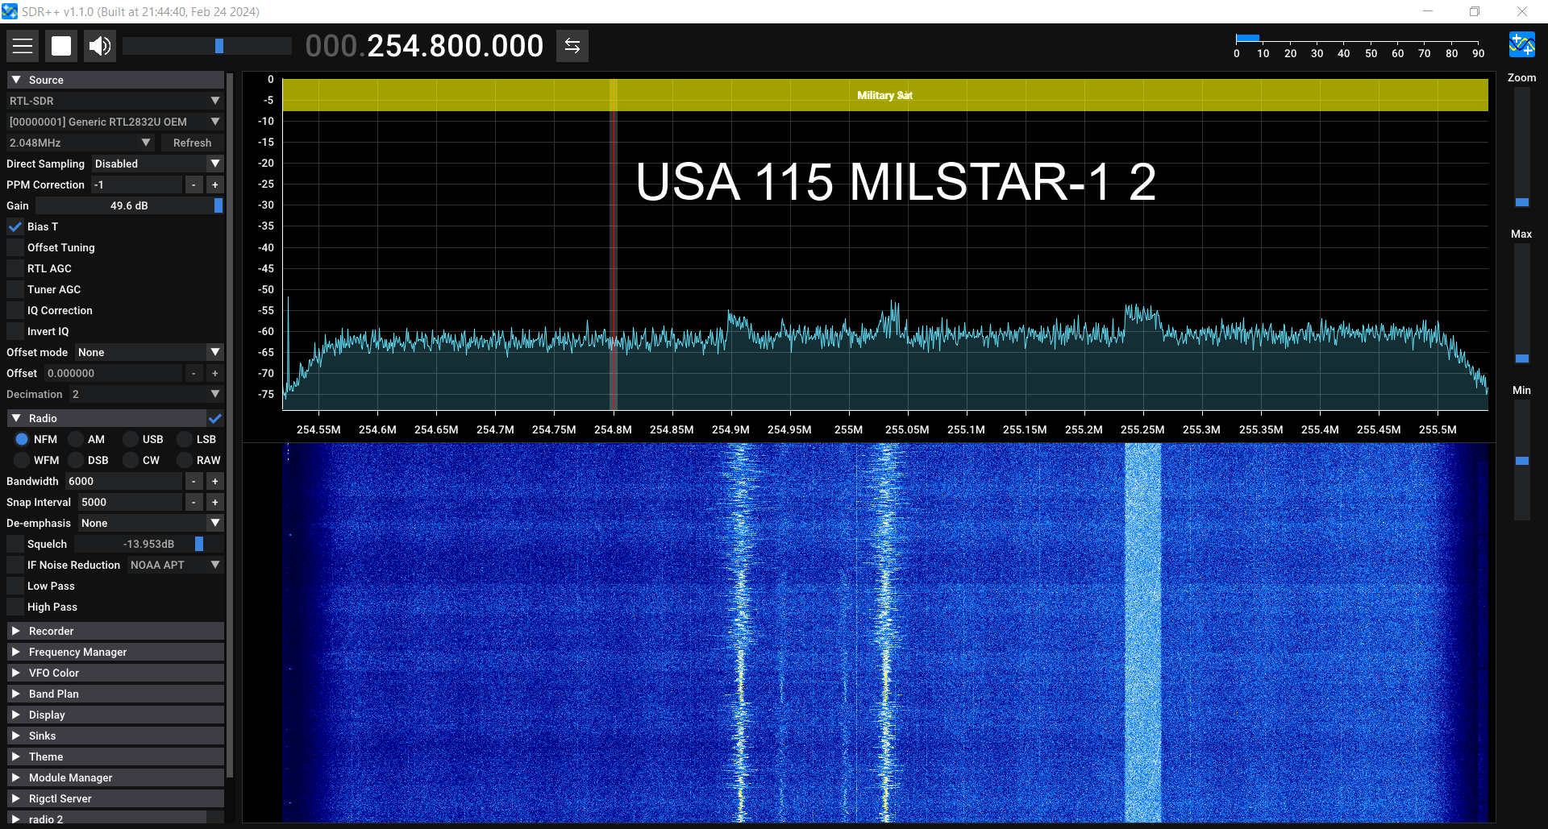Open the 2.048MHz sample rate dropdown
Image resolution: width=1548 pixels, height=829 pixels.
point(81,143)
